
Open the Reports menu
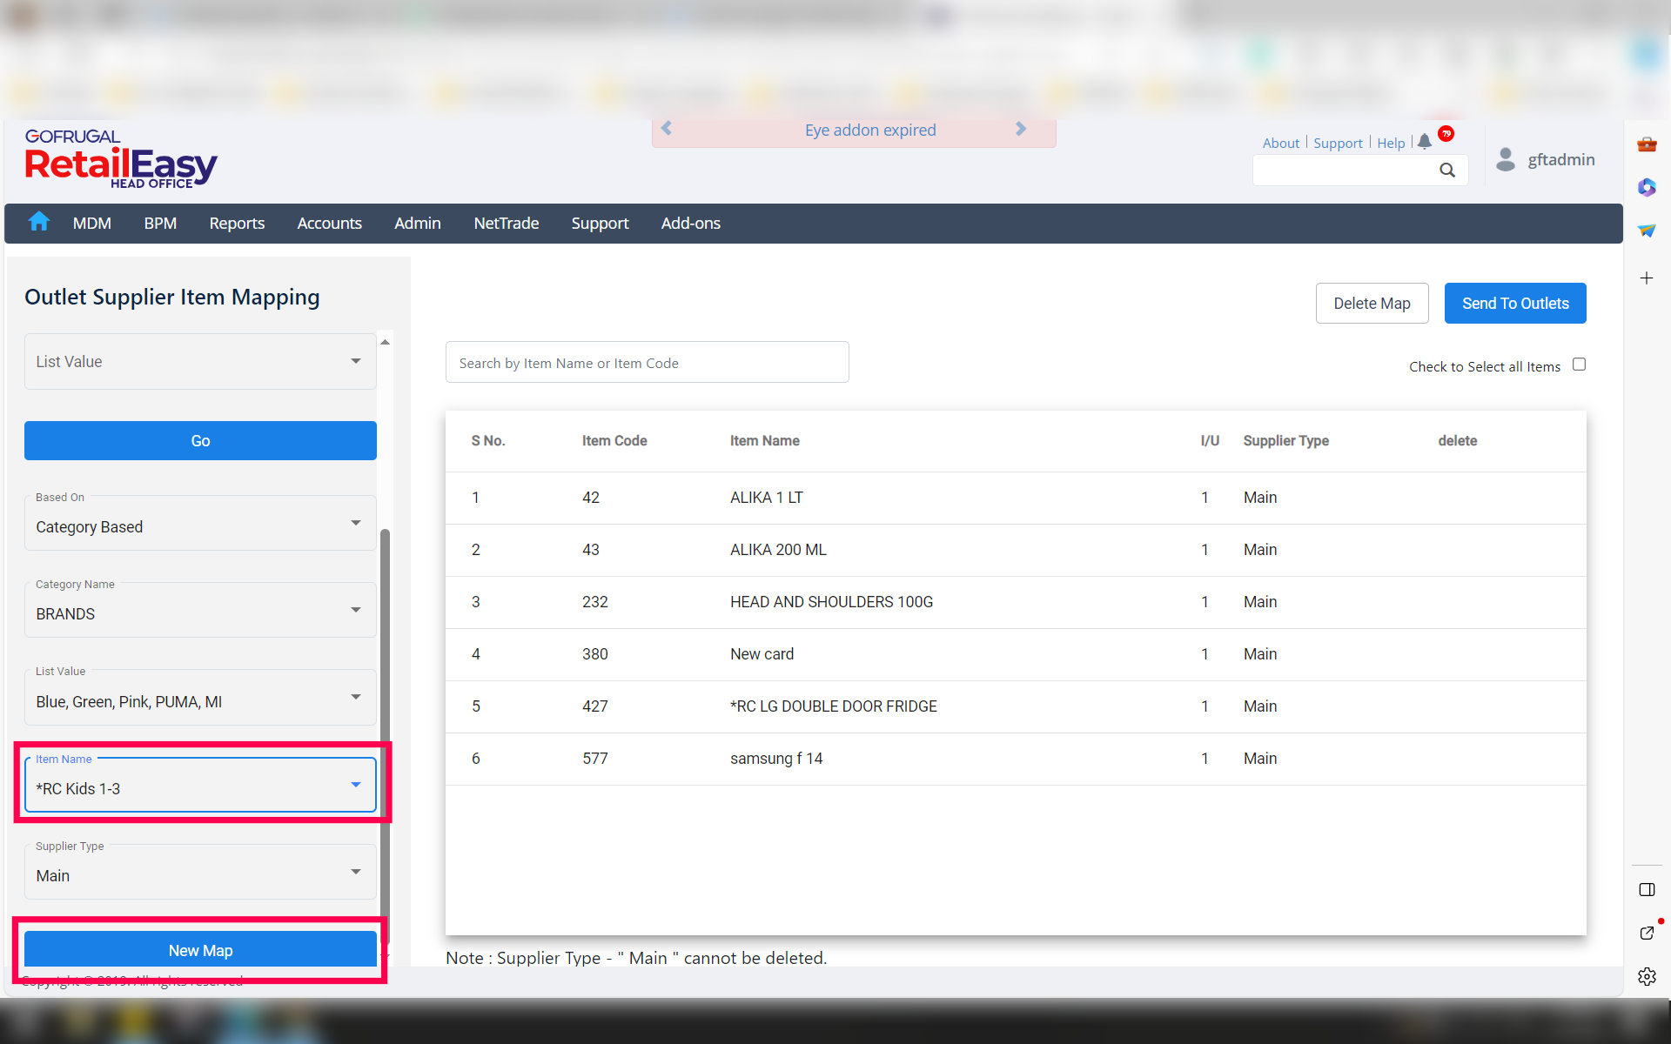point(237,224)
